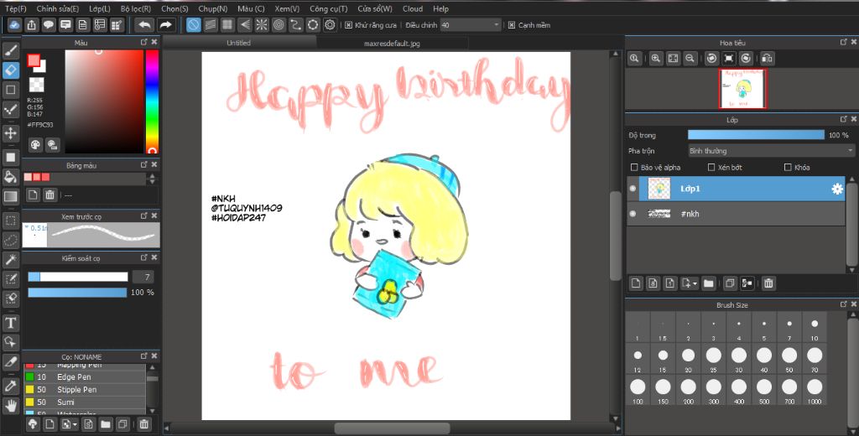Select the Eyedropper tool
The height and width of the screenshot is (436, 859).
coord(11,387)
